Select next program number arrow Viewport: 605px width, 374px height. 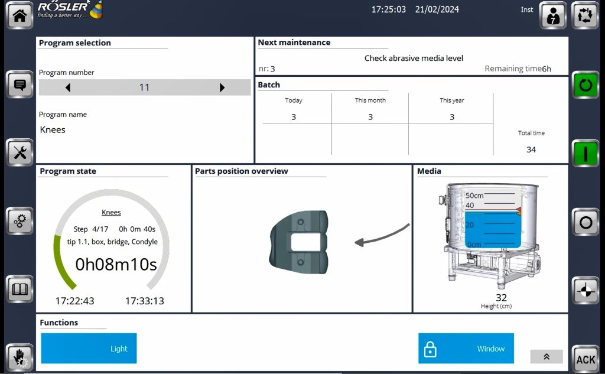pyautogui.click(x=222, y=87)
